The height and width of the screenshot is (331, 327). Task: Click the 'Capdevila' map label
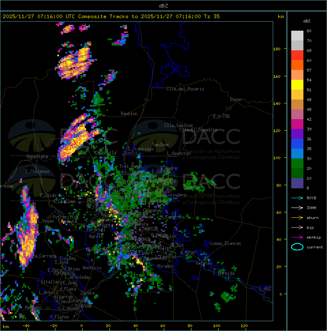click(x=105, y=153)
